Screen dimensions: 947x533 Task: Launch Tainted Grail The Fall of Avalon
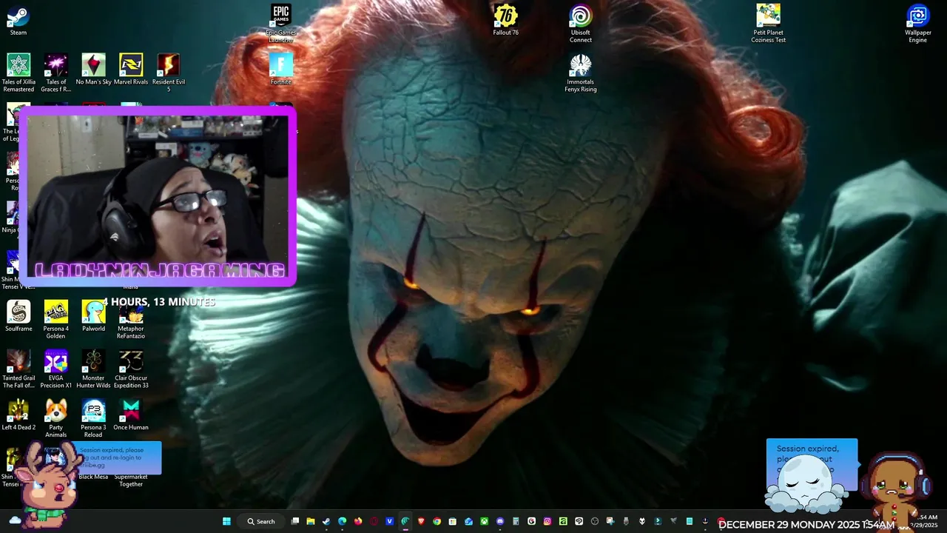[x=18, y=369]
